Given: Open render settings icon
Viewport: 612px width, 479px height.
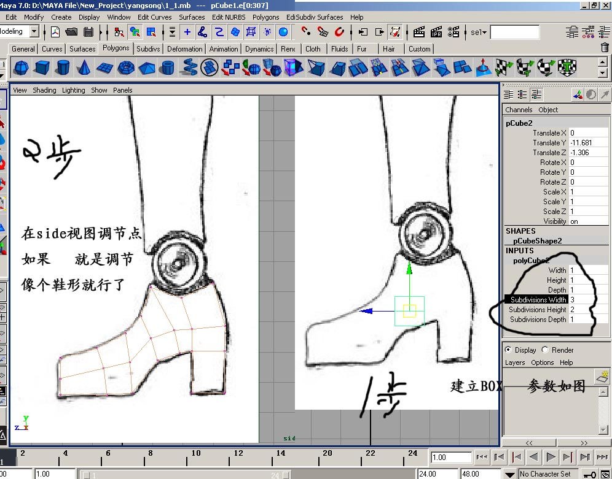Looking at the screenshot, I should pyautogui.click(x=453, y=31).
